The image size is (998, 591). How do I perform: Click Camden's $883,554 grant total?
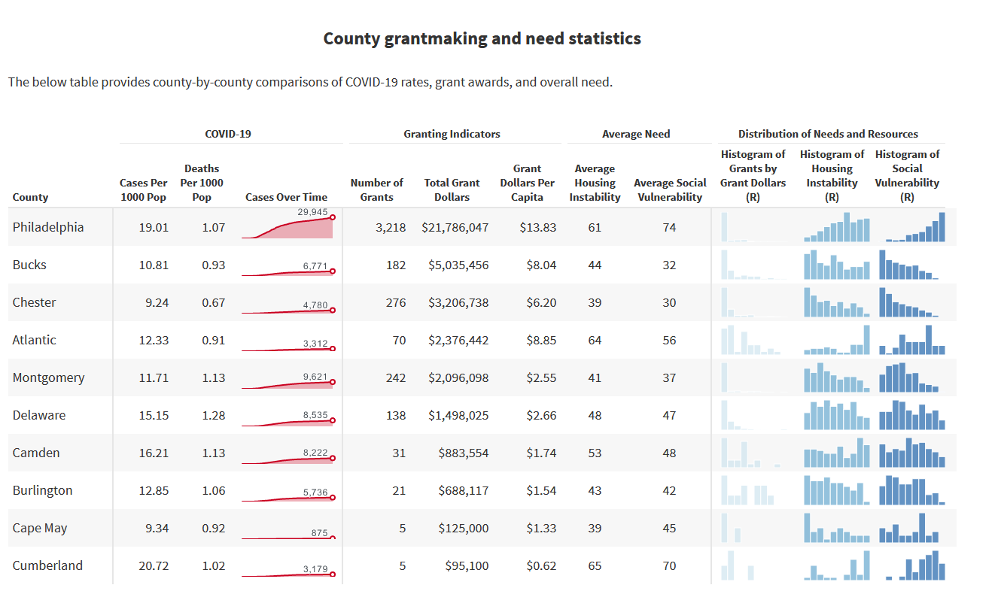coord(464,453)
